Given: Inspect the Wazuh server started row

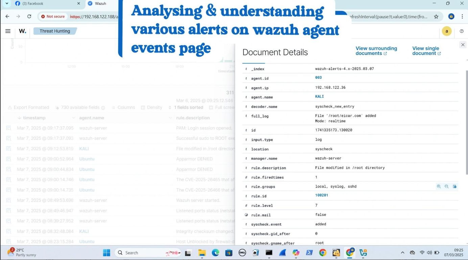Looking at the screenshot, I should click(x=9, y=200).
